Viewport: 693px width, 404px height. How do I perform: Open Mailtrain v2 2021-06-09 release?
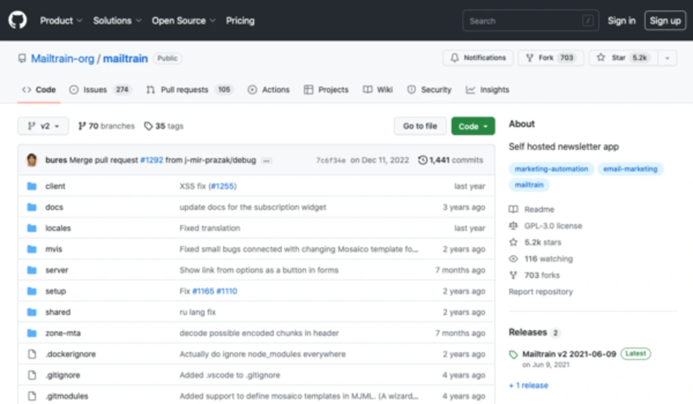click(569, 354)
